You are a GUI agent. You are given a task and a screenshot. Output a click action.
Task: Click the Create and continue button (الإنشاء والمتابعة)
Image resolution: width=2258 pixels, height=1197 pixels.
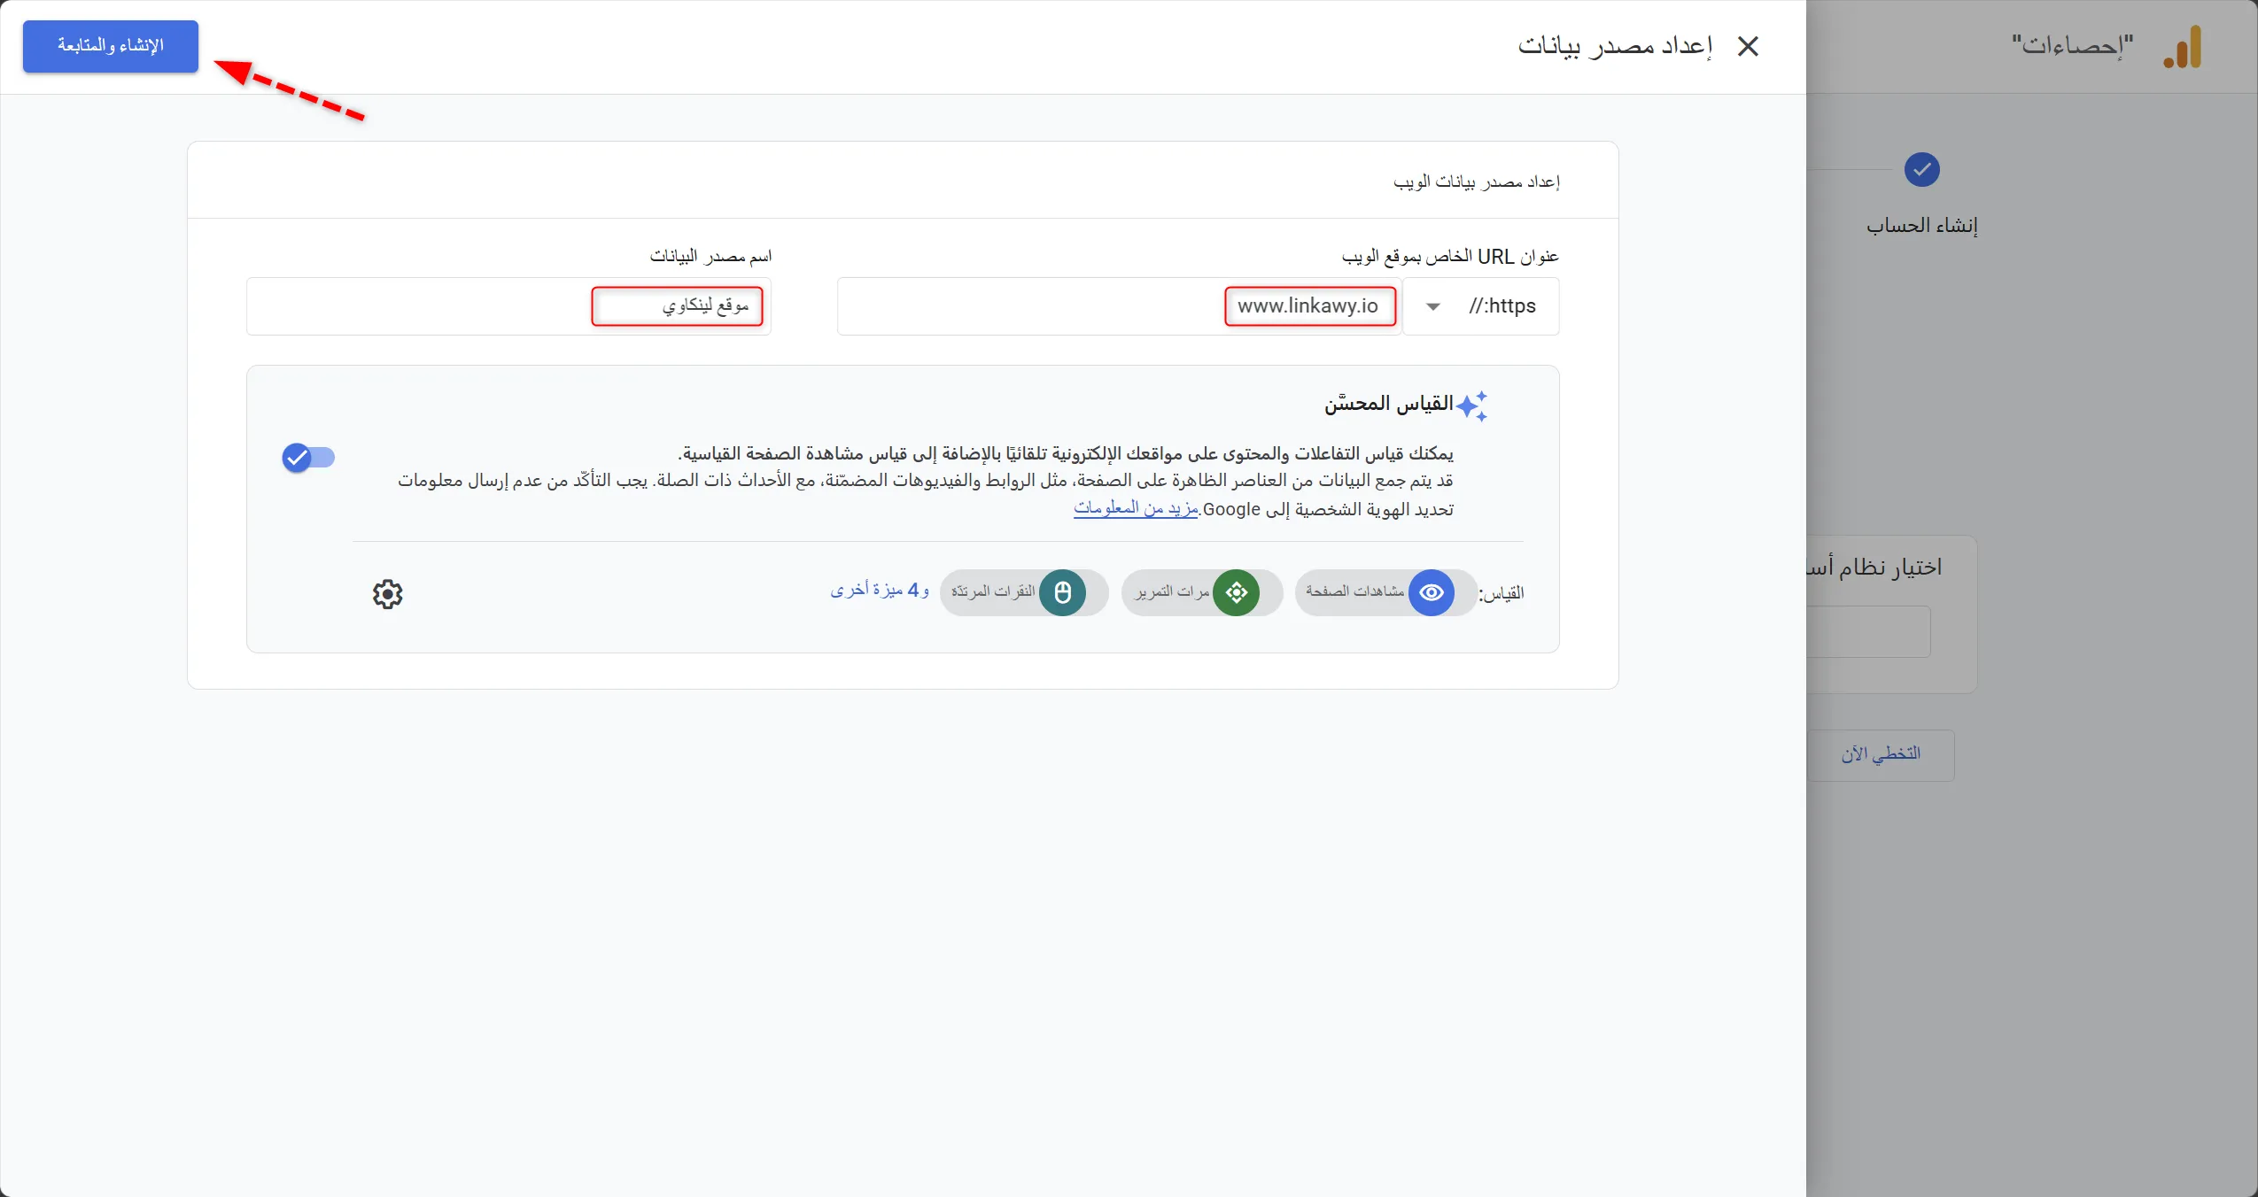tap(111, 46)
